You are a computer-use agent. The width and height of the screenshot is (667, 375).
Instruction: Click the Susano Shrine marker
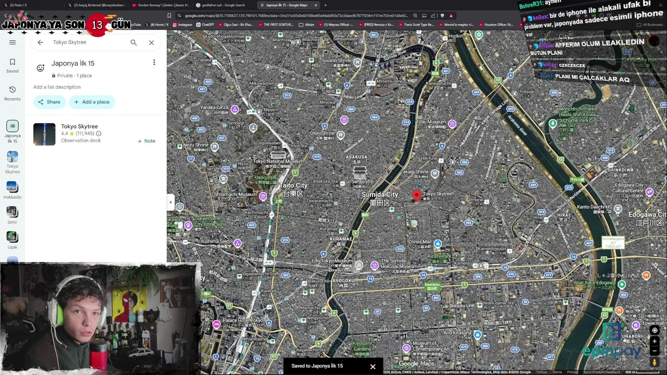tap(357, 63)
